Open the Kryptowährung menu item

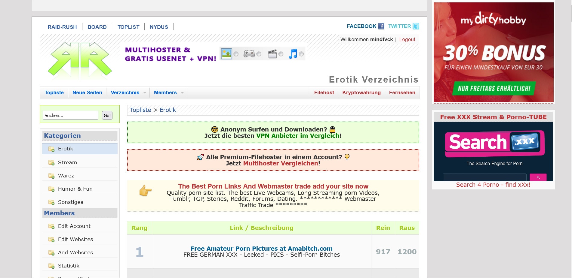pos(361,92)
